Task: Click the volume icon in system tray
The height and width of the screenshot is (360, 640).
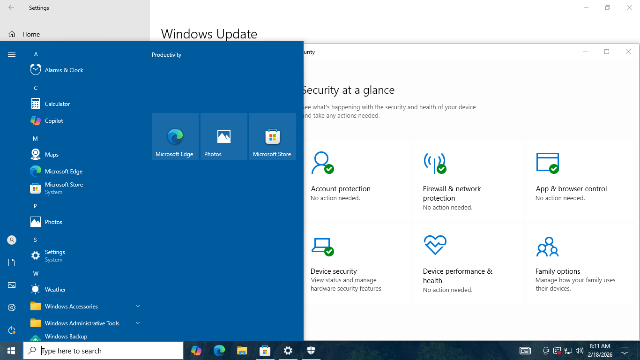Action: 580,351
